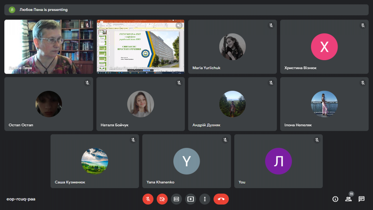The width and height of the screenshot is (373, 210).
Task: Click the present now screen share icon
Action: tap(191, 199)
